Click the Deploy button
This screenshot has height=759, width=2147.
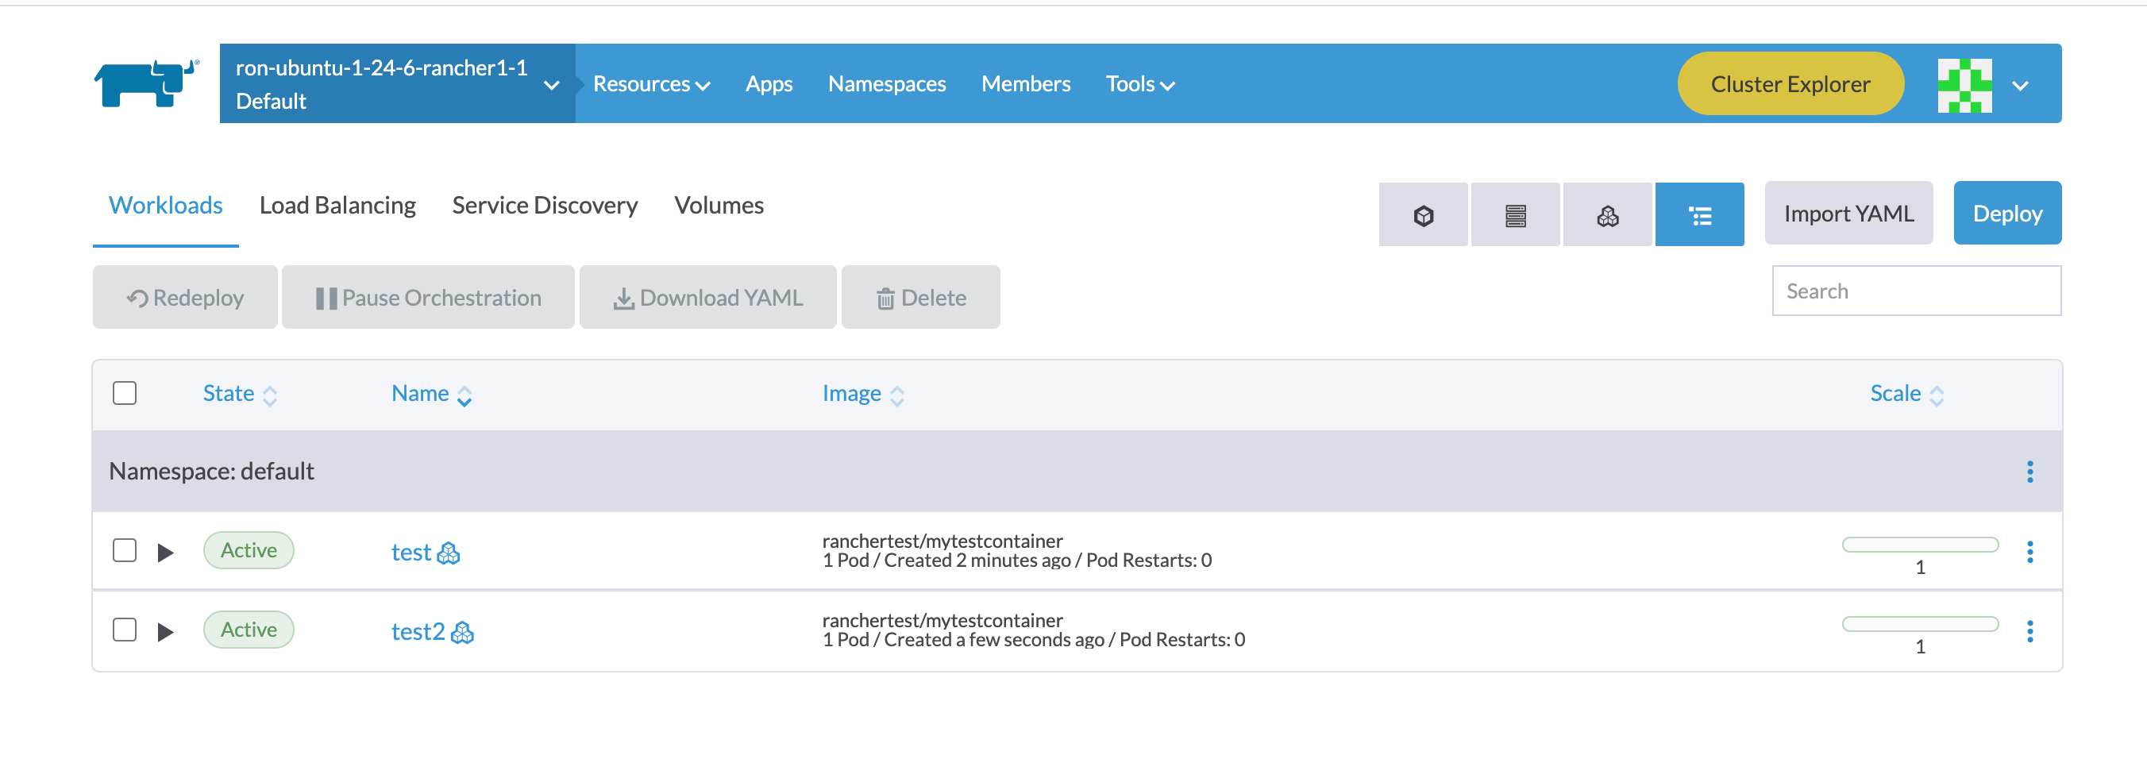[x=2007, y=213]
